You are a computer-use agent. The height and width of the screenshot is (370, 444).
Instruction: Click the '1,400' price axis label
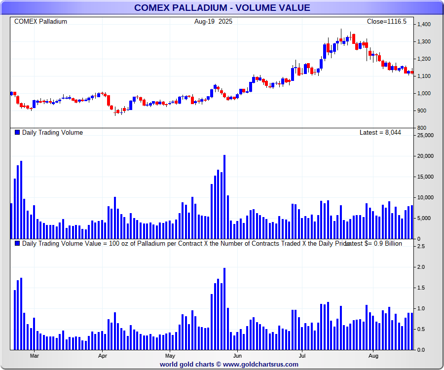(424, 24)
